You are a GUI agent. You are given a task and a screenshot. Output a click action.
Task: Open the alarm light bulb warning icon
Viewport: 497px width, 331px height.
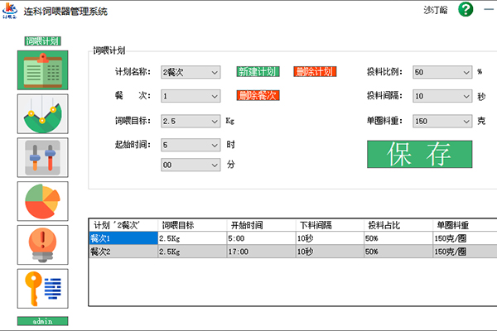(x=42, y=245)
